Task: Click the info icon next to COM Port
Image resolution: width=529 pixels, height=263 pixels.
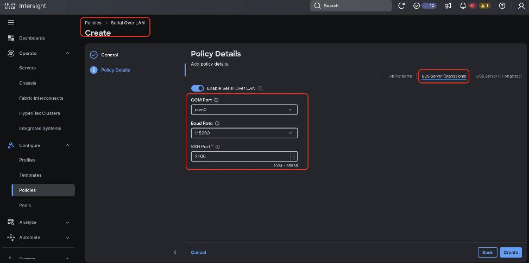Action: [x=216, y=100]
